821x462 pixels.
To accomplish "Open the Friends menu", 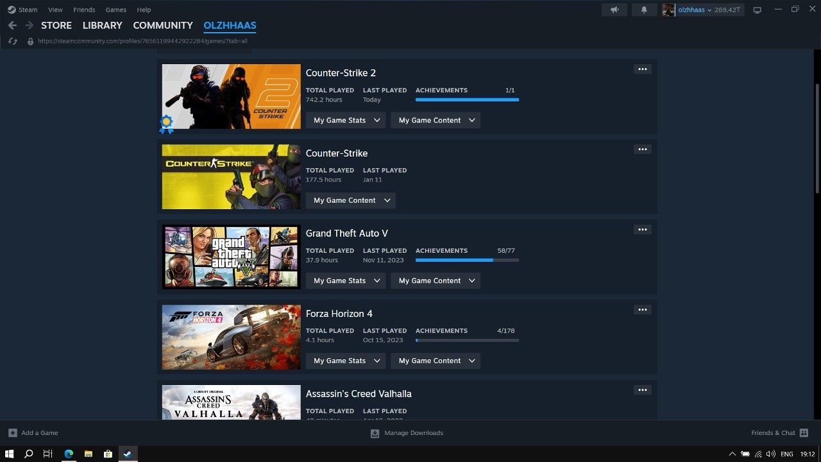I will tap(84, 10).
